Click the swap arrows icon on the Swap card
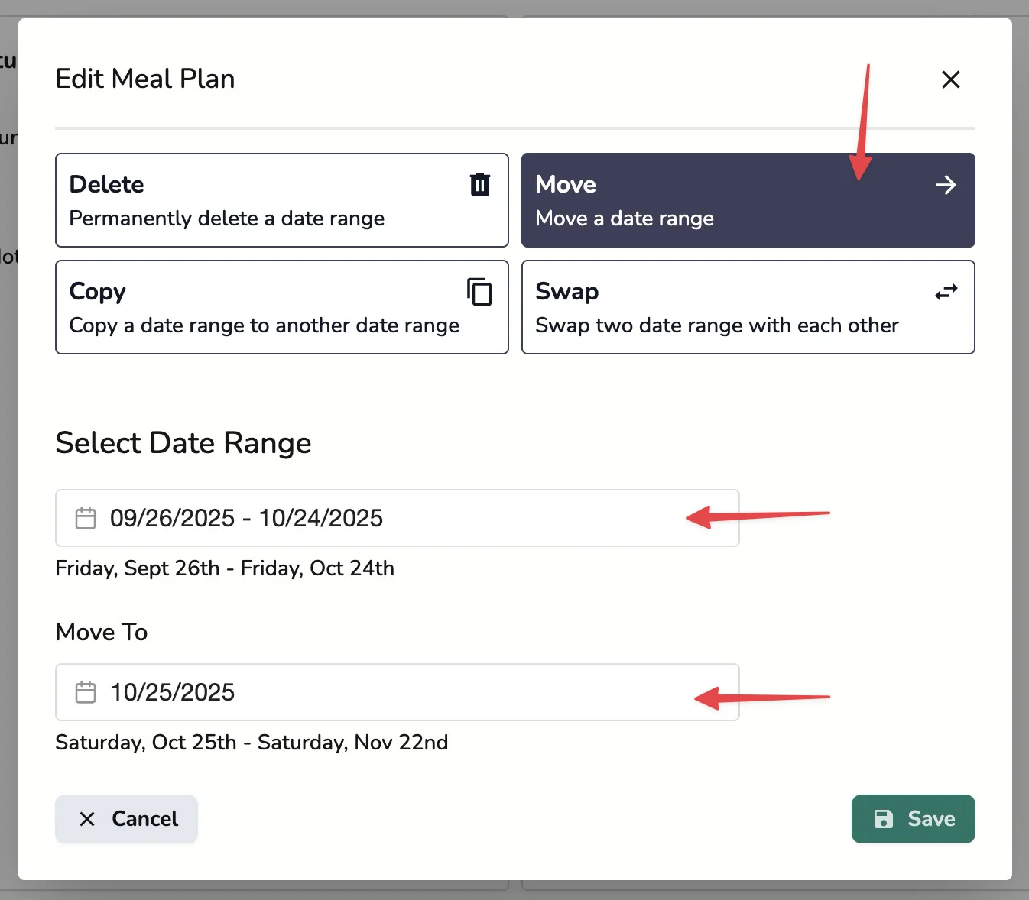The height and width of the screenshot is (900, 1029). [x=946, y=292]
